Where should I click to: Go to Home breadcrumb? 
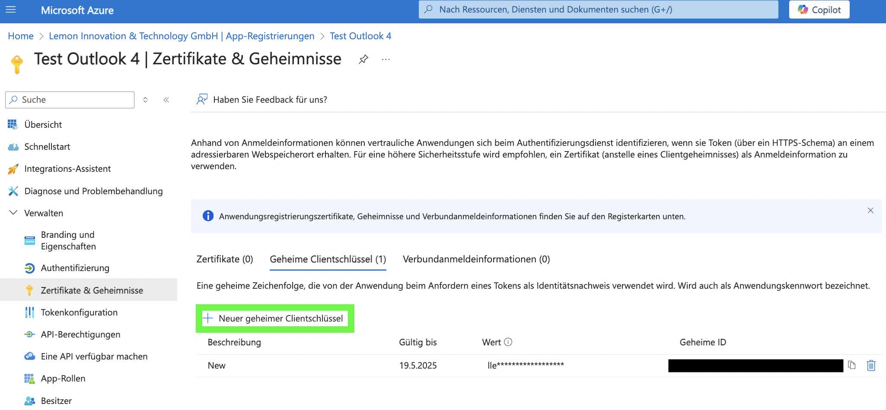(21, 36)
